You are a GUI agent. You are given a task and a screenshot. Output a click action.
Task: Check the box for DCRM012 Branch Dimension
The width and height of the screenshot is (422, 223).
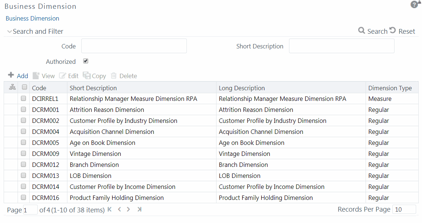tap(23, 165)
